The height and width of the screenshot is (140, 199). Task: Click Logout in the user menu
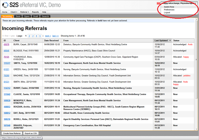[167, 12]
